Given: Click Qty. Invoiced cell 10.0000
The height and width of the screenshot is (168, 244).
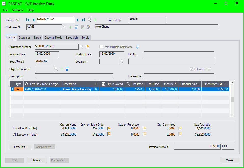Looking at the screenshot, I should 112,89.
